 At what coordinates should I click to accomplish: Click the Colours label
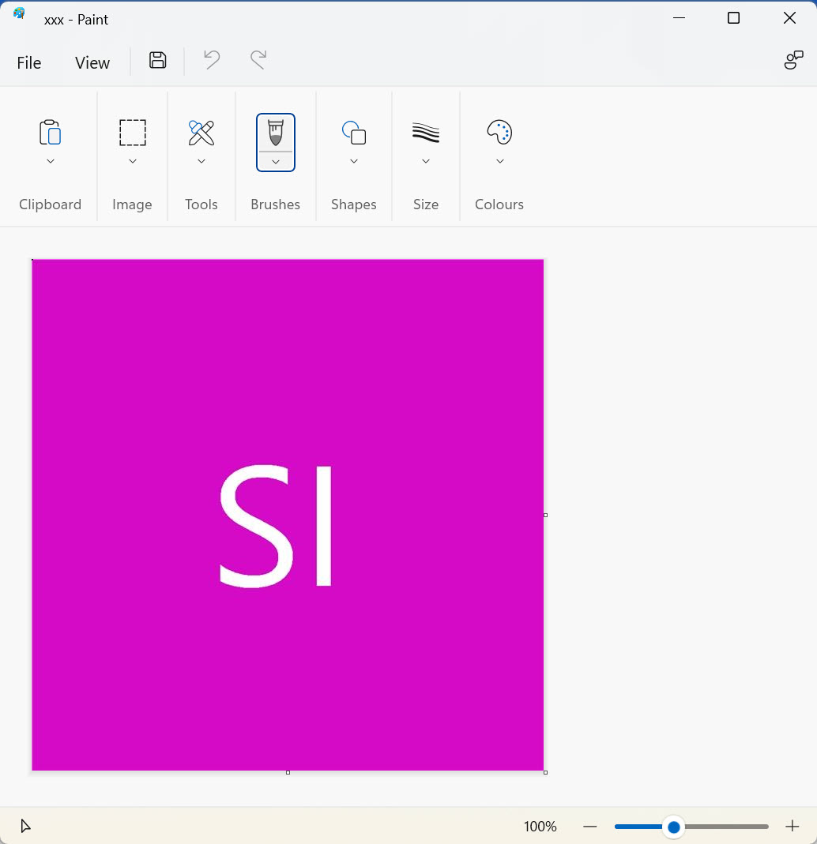499,204
